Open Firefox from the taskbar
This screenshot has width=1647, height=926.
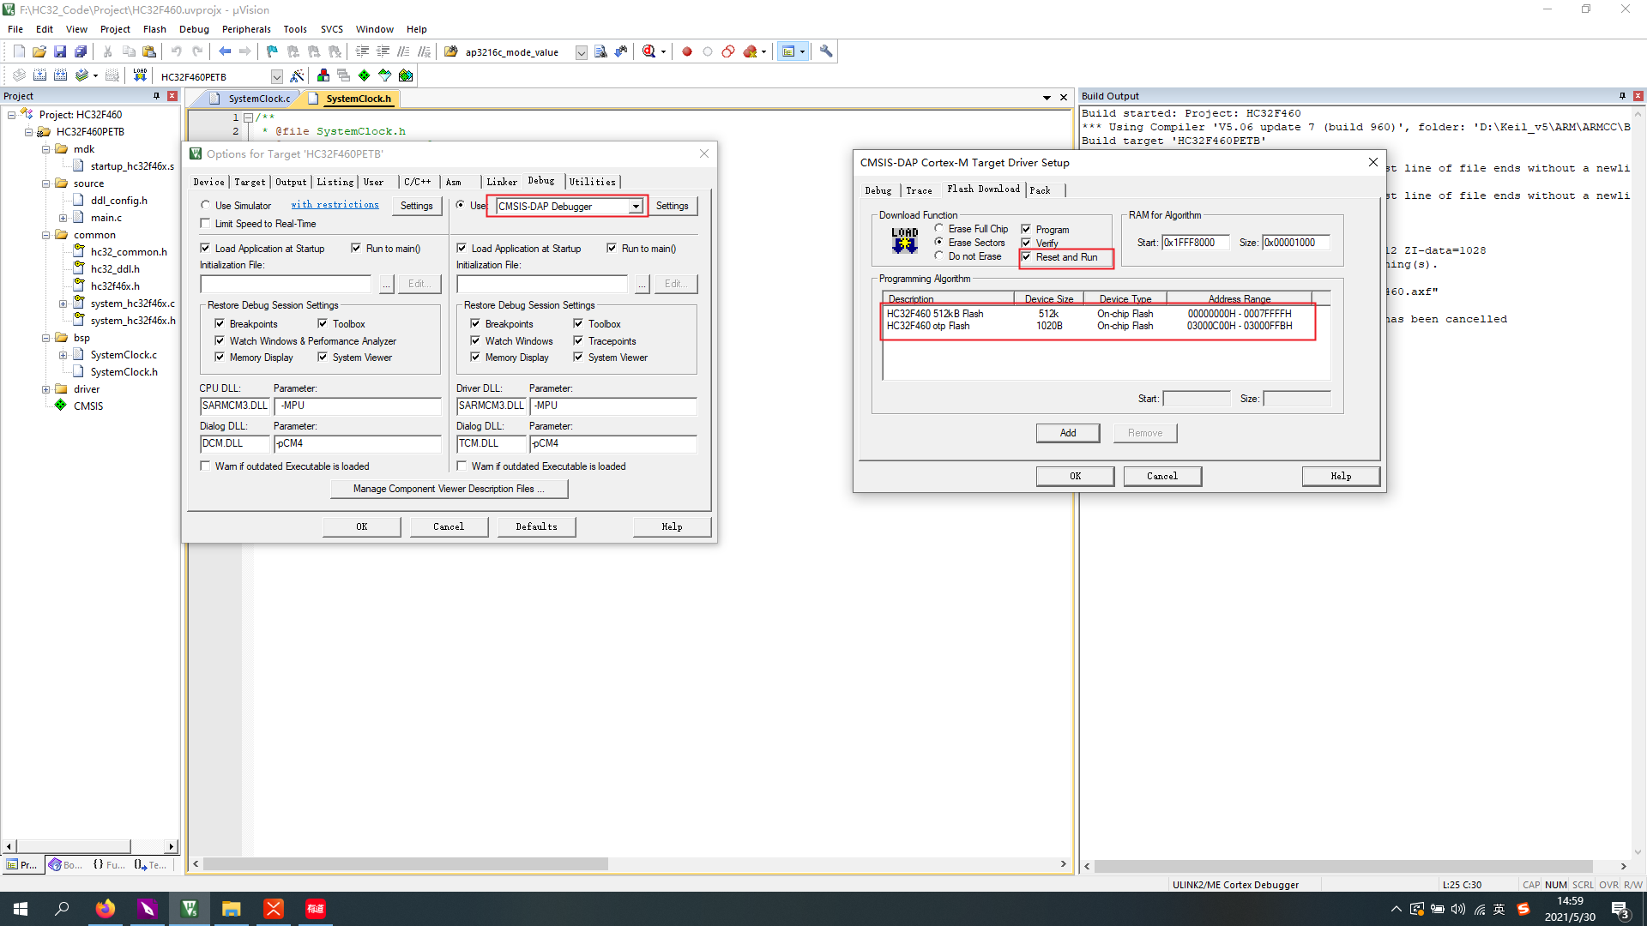(x=105, y=909)
